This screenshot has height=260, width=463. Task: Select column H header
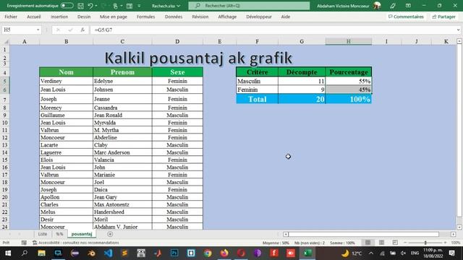(x=349, y=42)
